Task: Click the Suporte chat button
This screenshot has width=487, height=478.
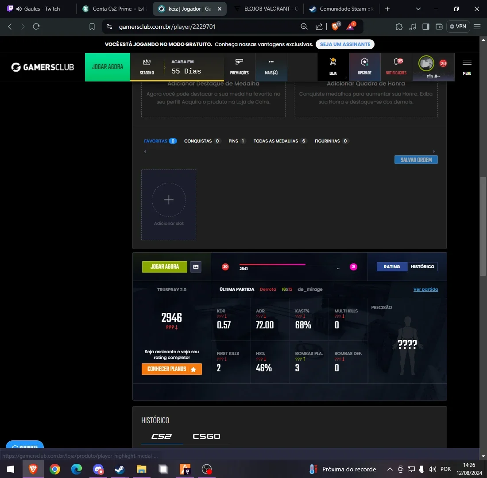Action: (25, 445)
